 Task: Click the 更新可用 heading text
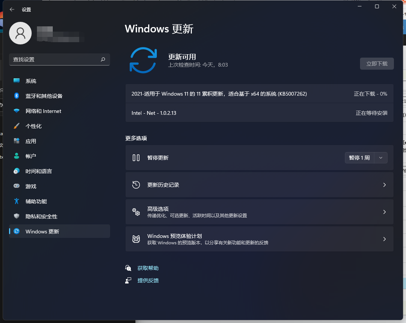[182, 56]
